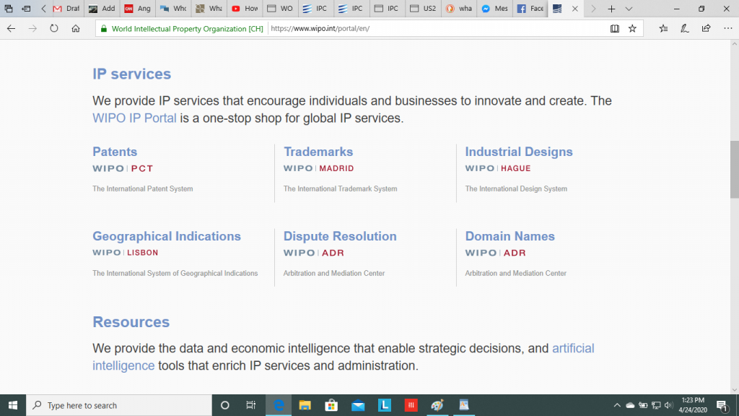Open the Favorites hub icon
The height and width of the screenshot is (416, 739).
[663, 29]
